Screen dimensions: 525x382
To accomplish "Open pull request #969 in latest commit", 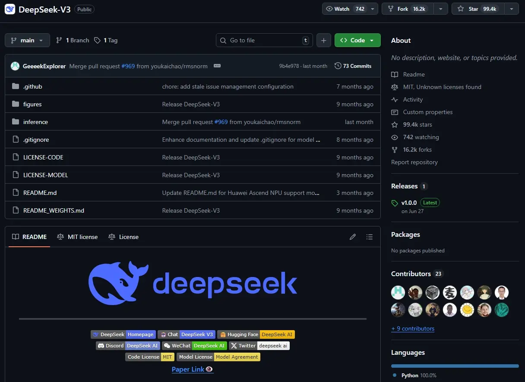I will coord(128,66).
